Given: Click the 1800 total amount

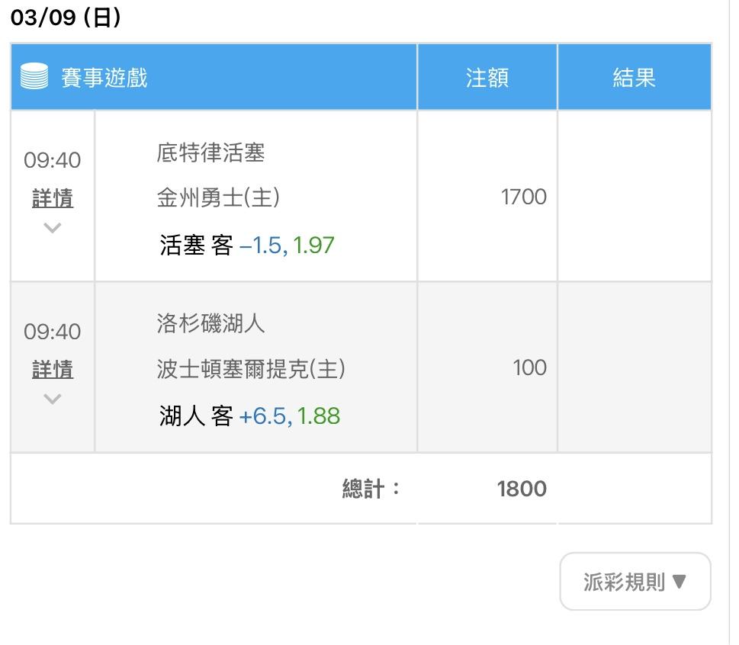Looking at the screenshot, I should pos(522,489).
